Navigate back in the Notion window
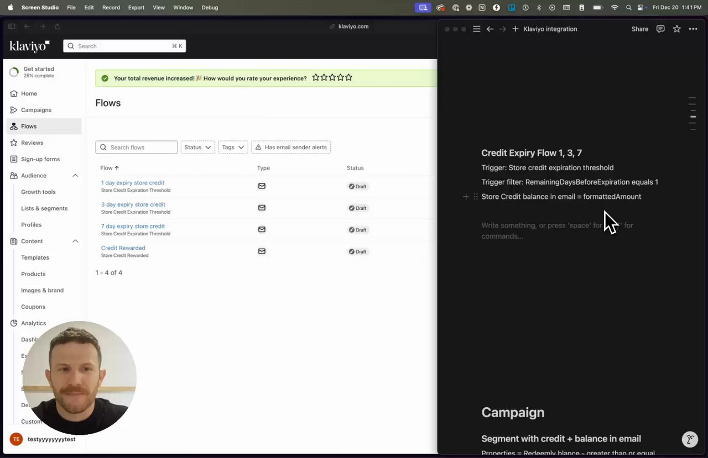Screen dimensions: 708x458 (490, 29)
